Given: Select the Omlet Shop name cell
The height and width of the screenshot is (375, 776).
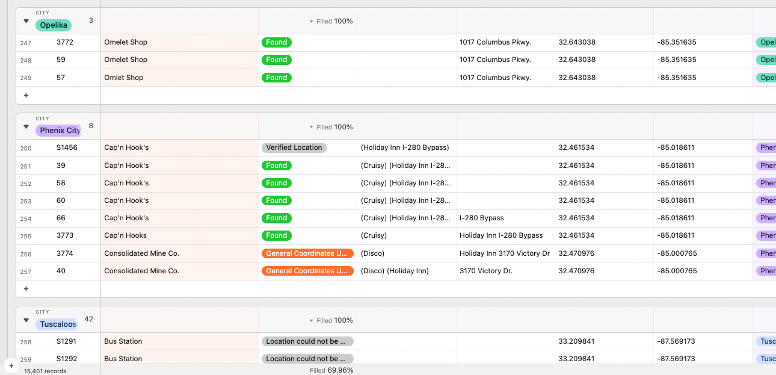Looking at the screenshot, I should (x=179, y=78).
